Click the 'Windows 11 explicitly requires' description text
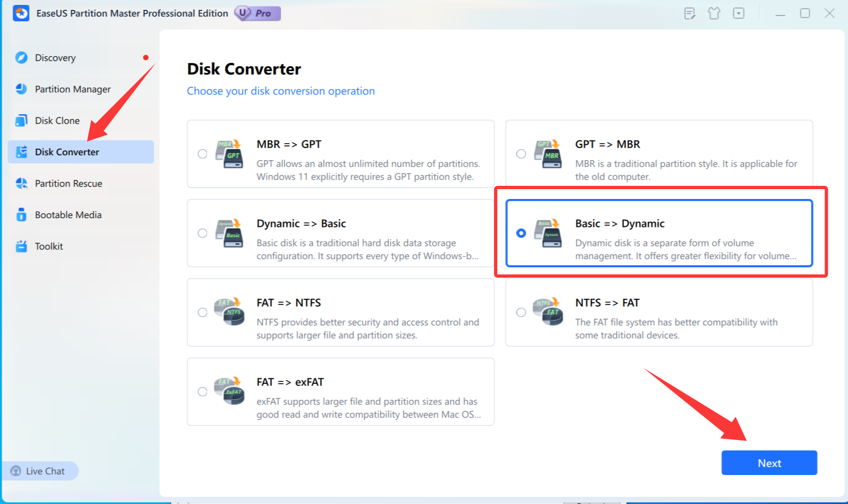The image size is (848, 504). click(368, 170)
